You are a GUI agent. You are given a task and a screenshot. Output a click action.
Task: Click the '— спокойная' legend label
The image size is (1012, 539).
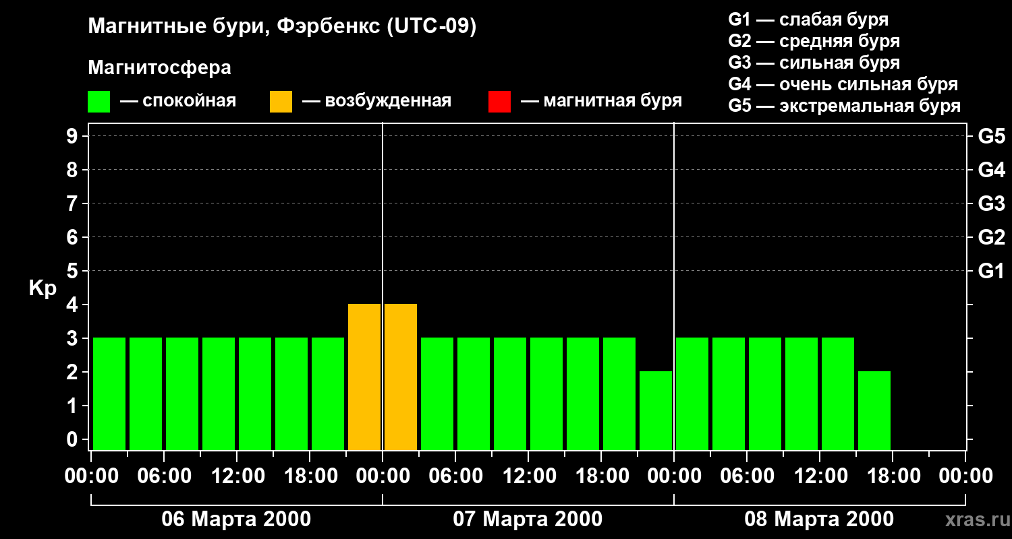coord(178,101)
